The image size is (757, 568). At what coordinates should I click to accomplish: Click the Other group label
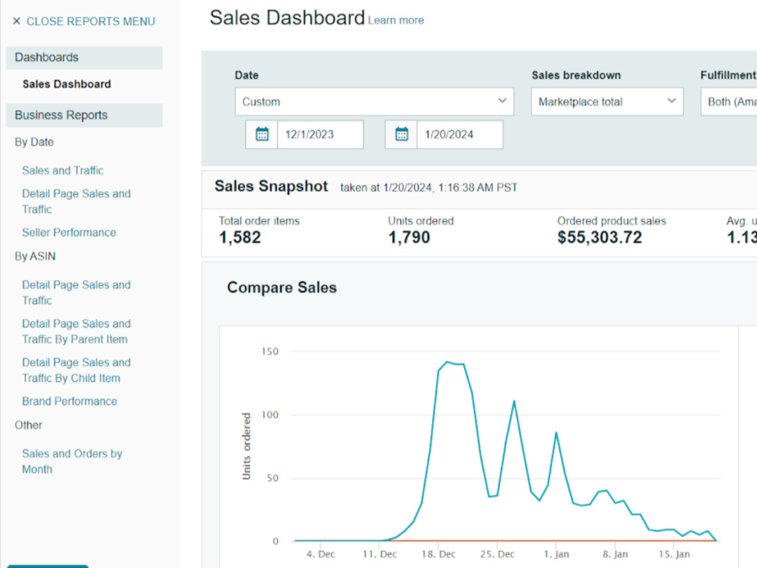(29, 425)
